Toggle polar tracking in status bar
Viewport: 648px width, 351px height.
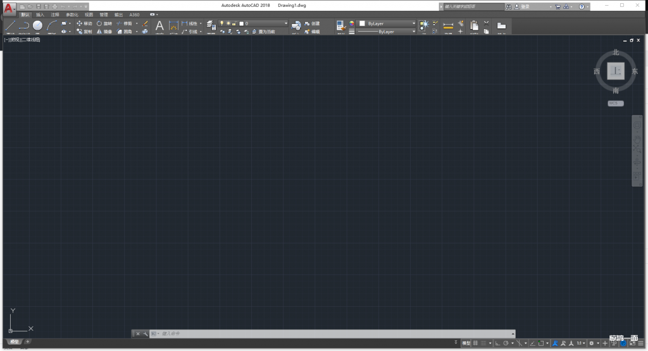pos(506,343)
